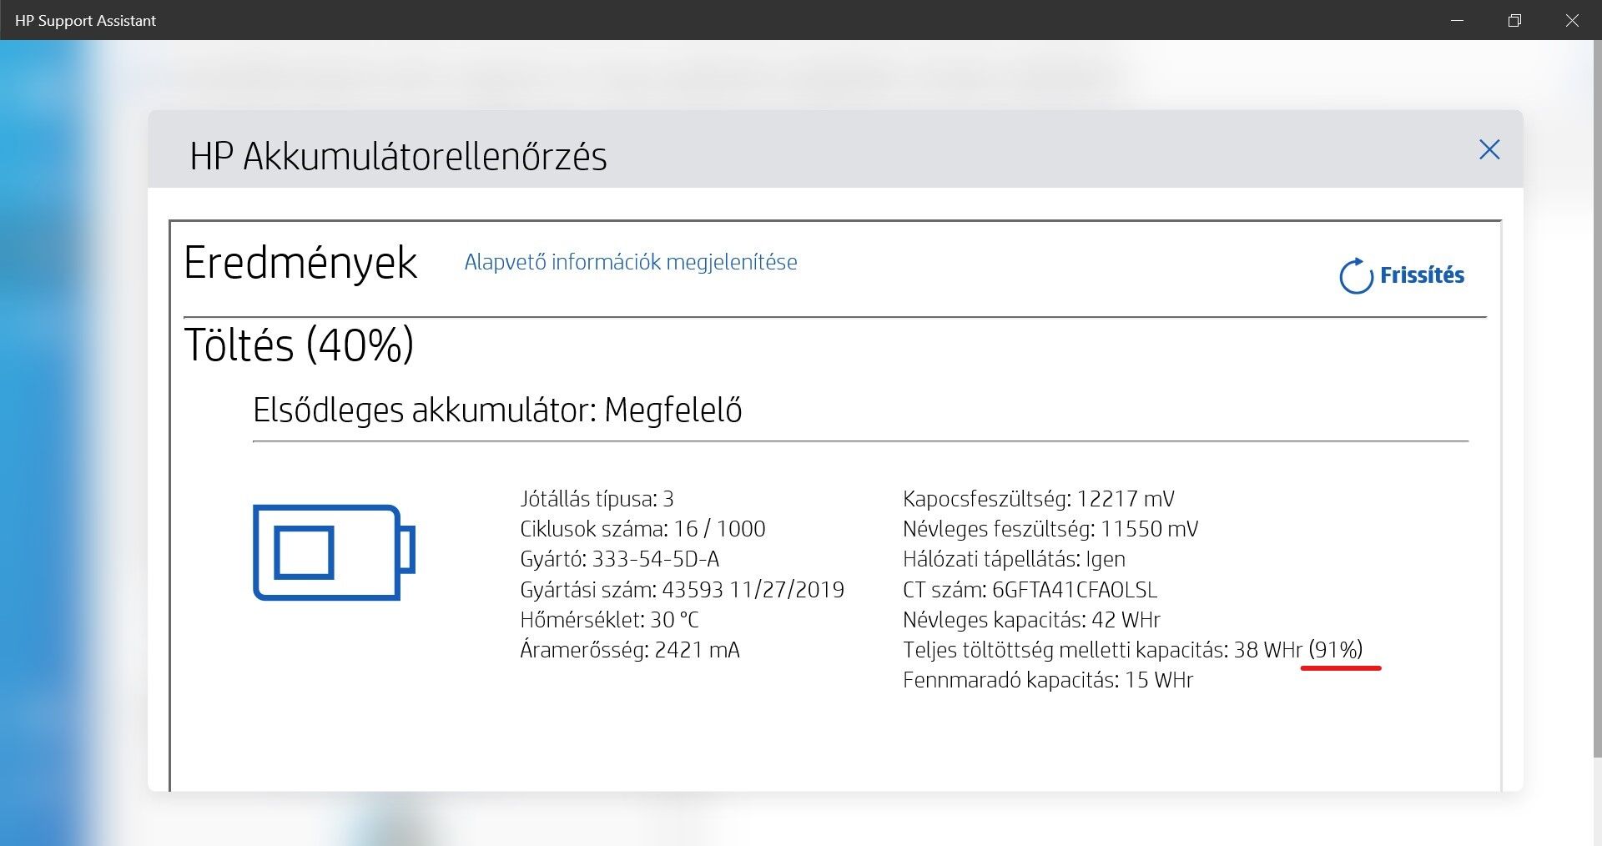The image size is (1602, 846).
Task: Click Kapocsfeszültség: 12217 mV line
Action: pos(1039,499)
